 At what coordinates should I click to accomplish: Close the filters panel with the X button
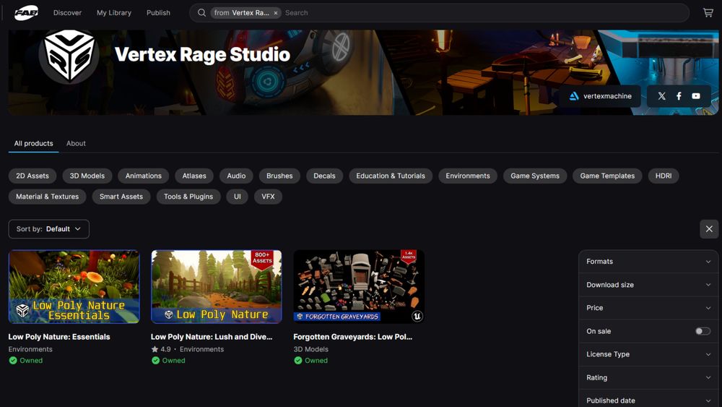pos(709,229)
